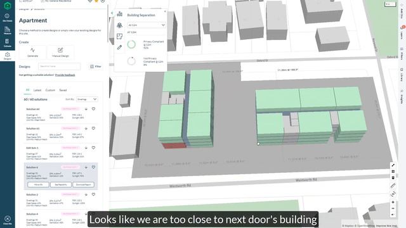
Task: Click the pink status tag on Solution 64
Action: [70, 109]
